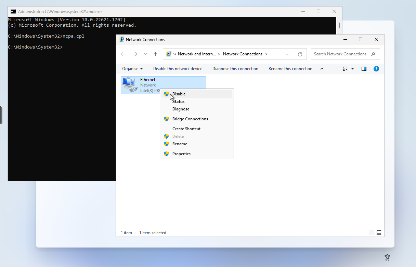
Task: Select Bridge Connections menu entry
Action: tap(197, 119)
